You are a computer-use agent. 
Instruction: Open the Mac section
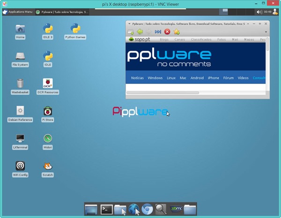(183, 78)
